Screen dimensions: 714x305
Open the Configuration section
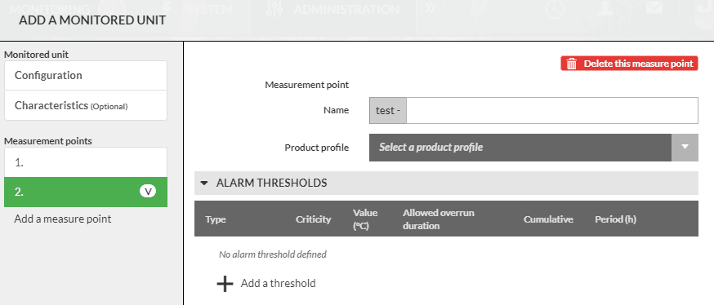[x=86, y=76]
